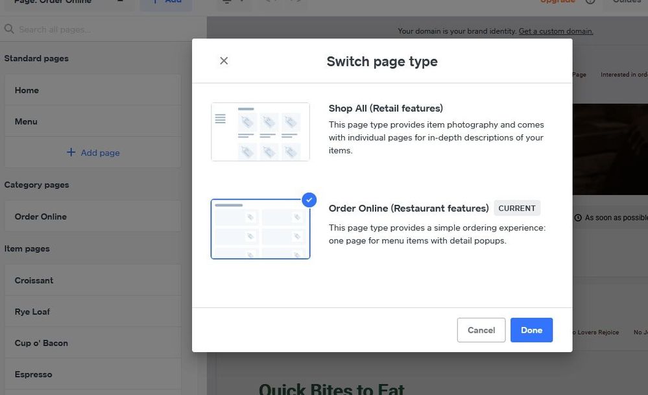Close the Switch page type dialog
Screen dimensions: 648x395
click(224, 61)
